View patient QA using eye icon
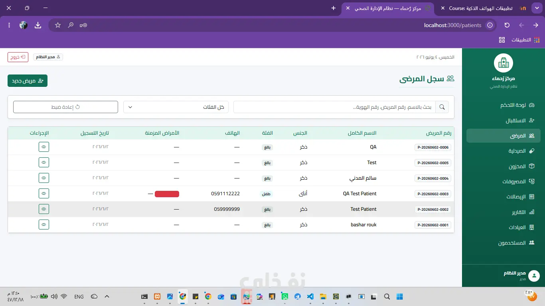The width and height of the screenshot is (545, 306). point(44,147)
